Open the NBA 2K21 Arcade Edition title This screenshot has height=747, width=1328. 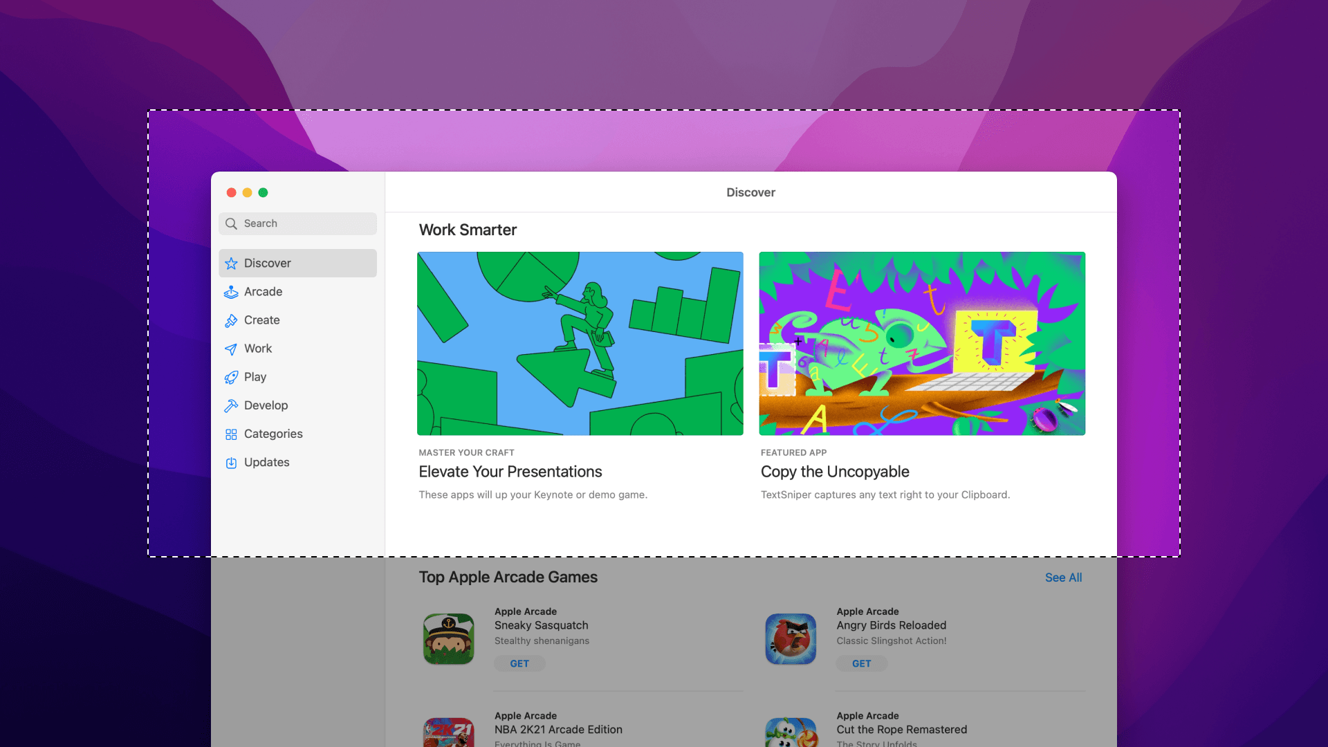(x=558, y=730)
